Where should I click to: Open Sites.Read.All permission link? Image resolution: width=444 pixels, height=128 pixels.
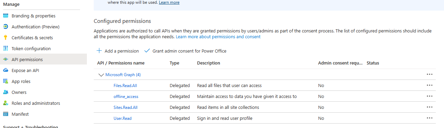(126, 107)
